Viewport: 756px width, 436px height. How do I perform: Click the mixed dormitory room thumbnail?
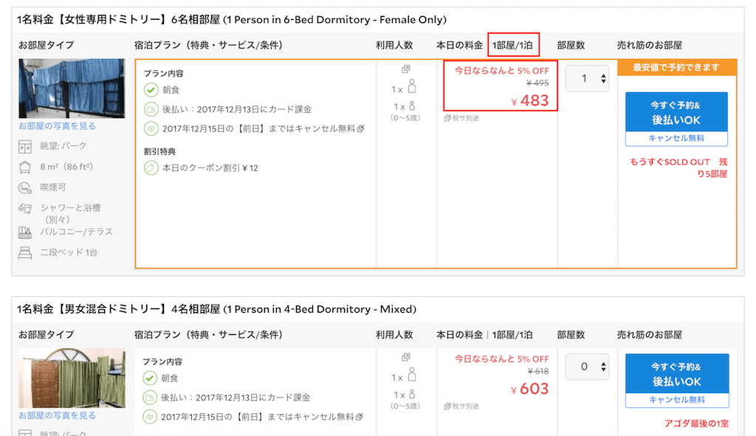pyautogui.click(x=72, y=378)
